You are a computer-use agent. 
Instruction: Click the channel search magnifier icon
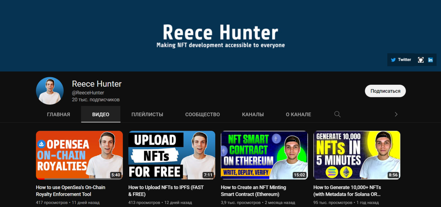[337, 114]
